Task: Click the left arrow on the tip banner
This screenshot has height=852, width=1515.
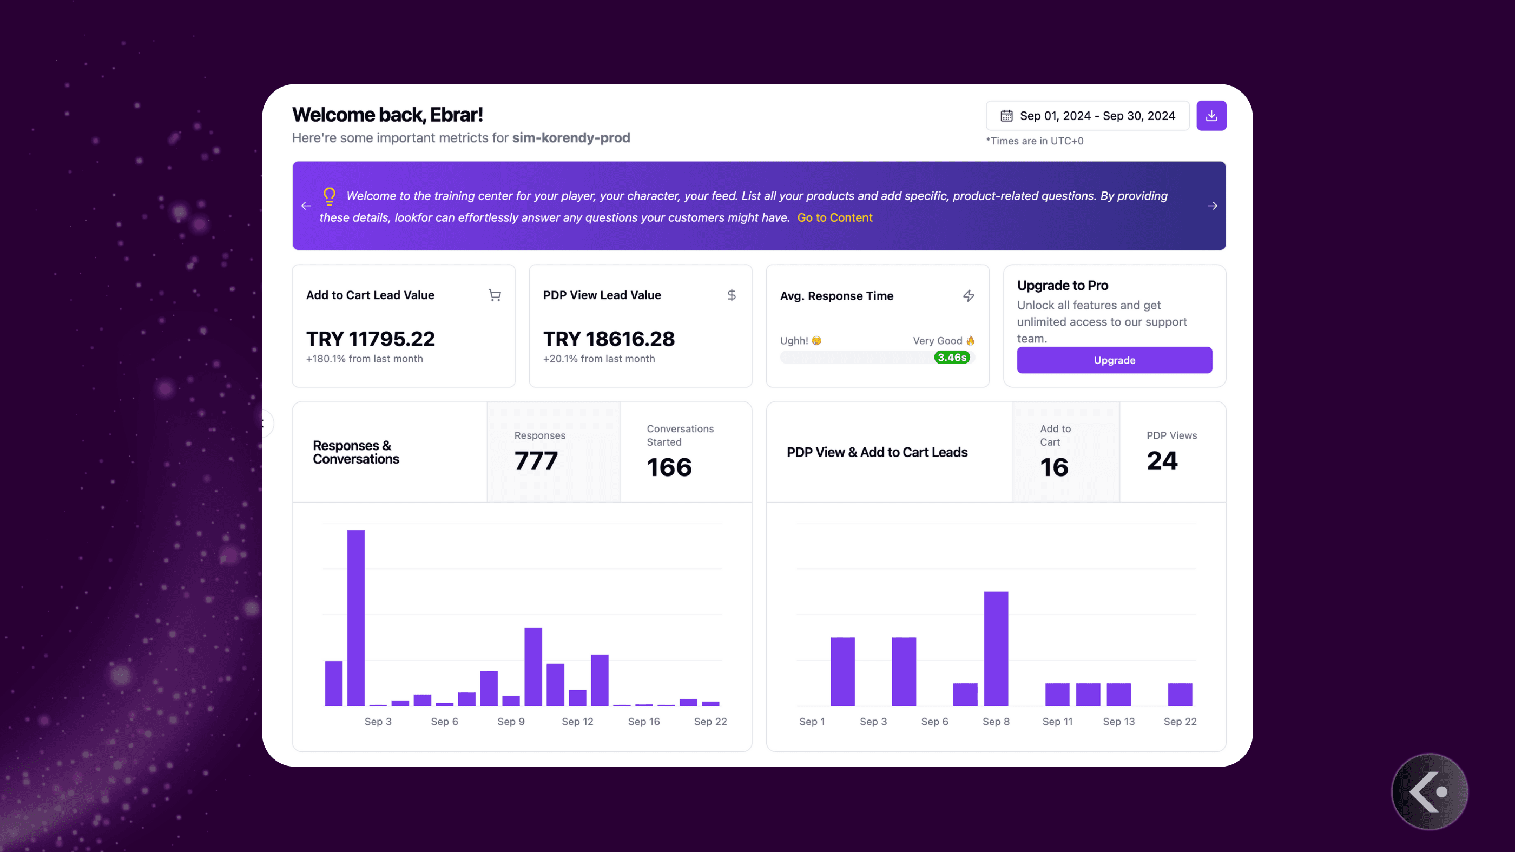Action: tap(306, 206)
